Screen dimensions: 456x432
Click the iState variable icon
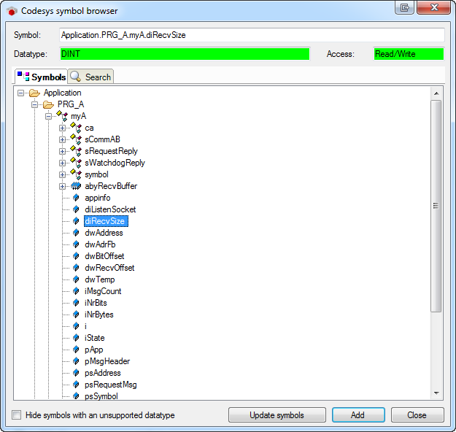76,338
